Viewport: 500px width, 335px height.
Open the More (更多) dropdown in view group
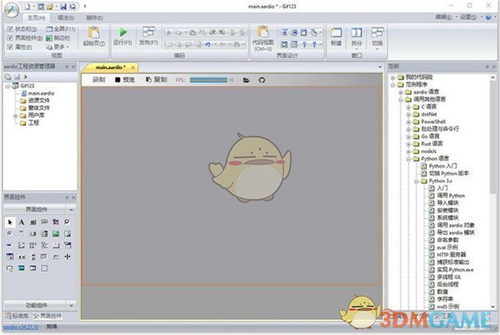click(x=57, y=47)
